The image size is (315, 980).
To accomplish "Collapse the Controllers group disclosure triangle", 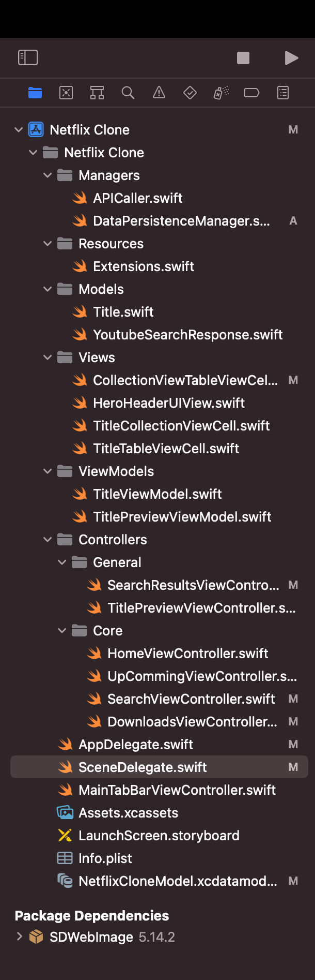I will pyautogui.click(x=48, y=539).
